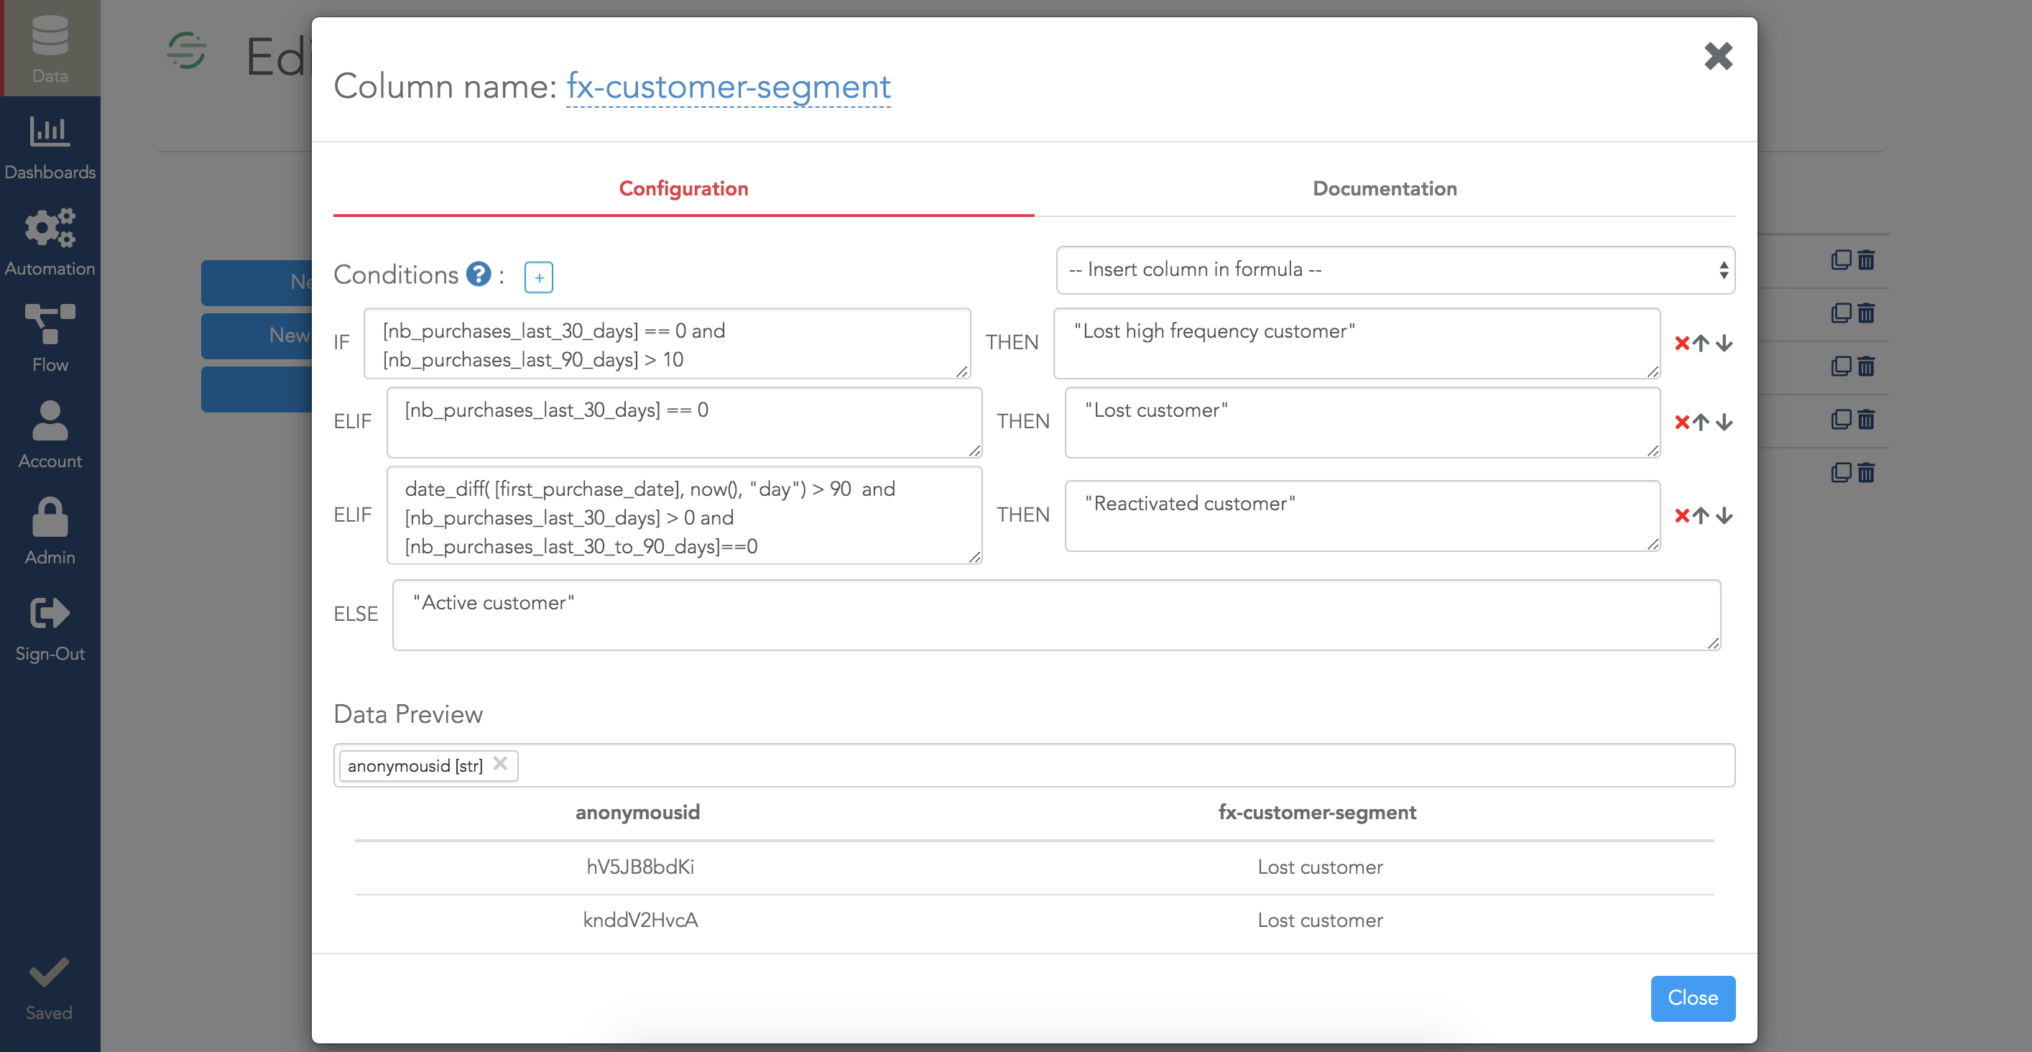Move the Reactivated customer condition up
Image resolution: width=2032 pixels, height=1052 pixels.
point(1701,516)
